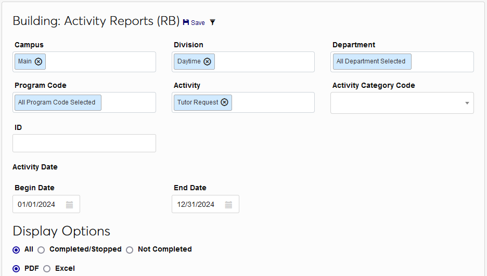Click the Begin Date 01/01/2024 field
Screen dimensions: 487x276
point(46,204)
